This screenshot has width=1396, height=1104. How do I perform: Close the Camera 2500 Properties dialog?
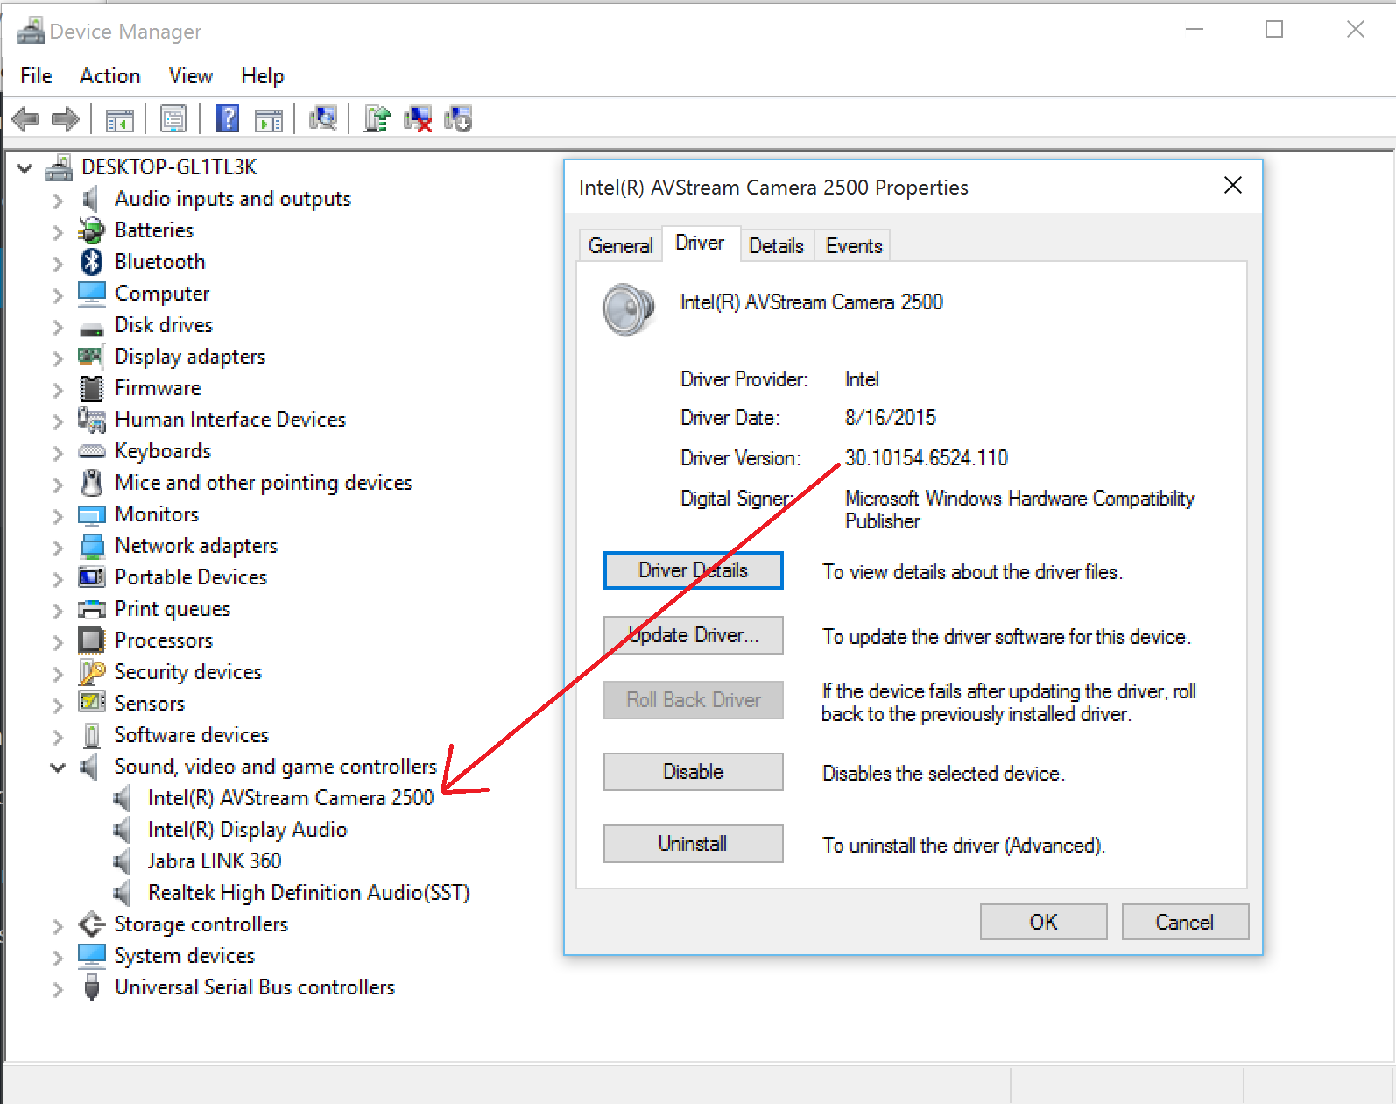(1233, 186)
